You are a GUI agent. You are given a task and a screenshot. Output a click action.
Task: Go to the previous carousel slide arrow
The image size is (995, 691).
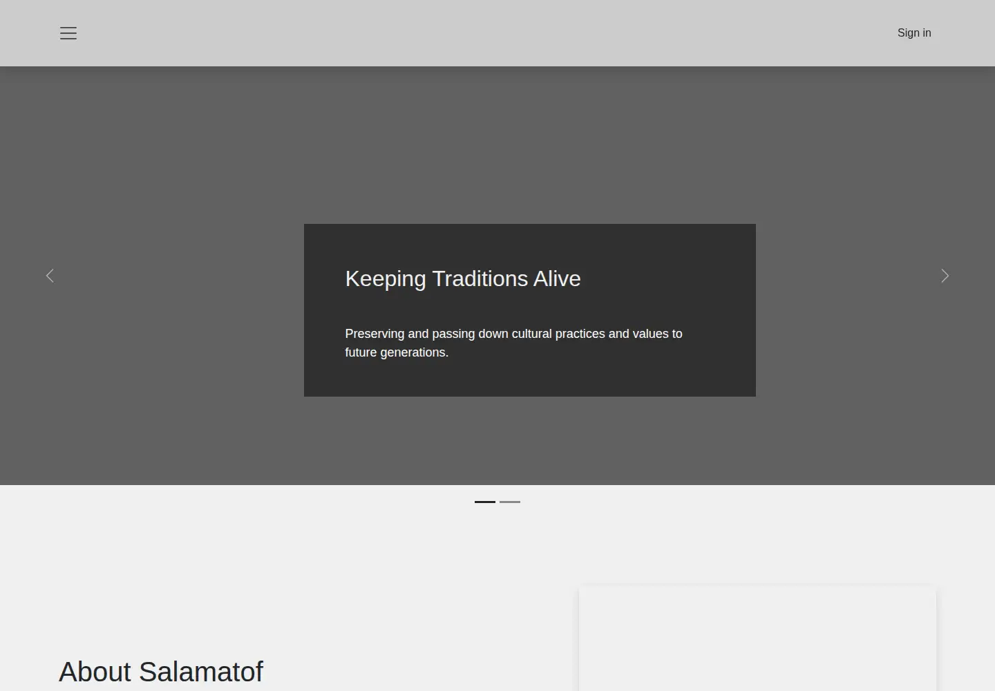tap(50, 276)
